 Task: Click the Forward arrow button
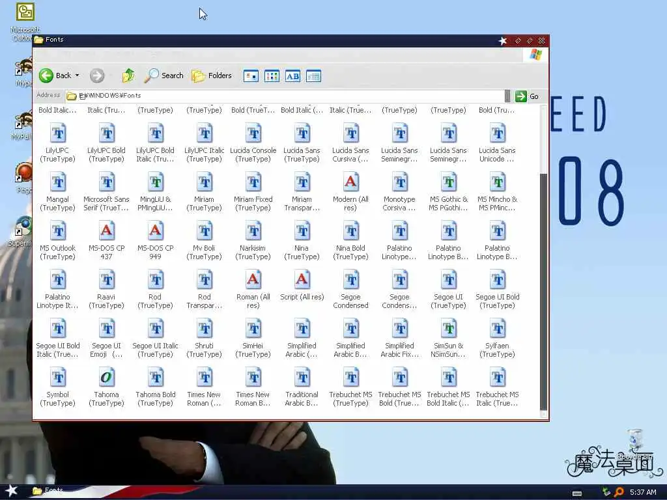(x=97, y=76)
